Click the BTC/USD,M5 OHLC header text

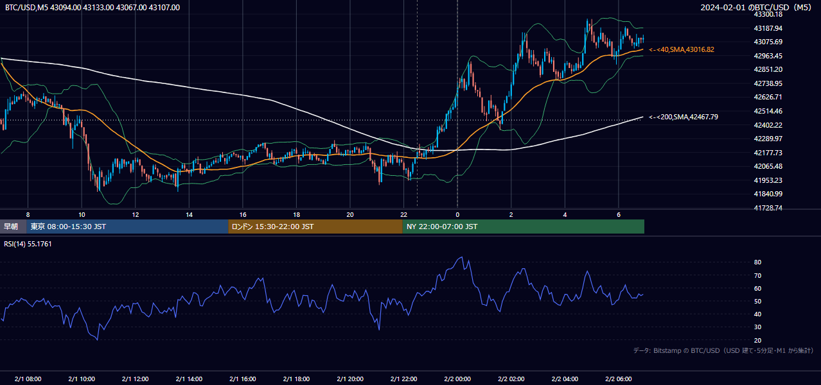[93, 8]
